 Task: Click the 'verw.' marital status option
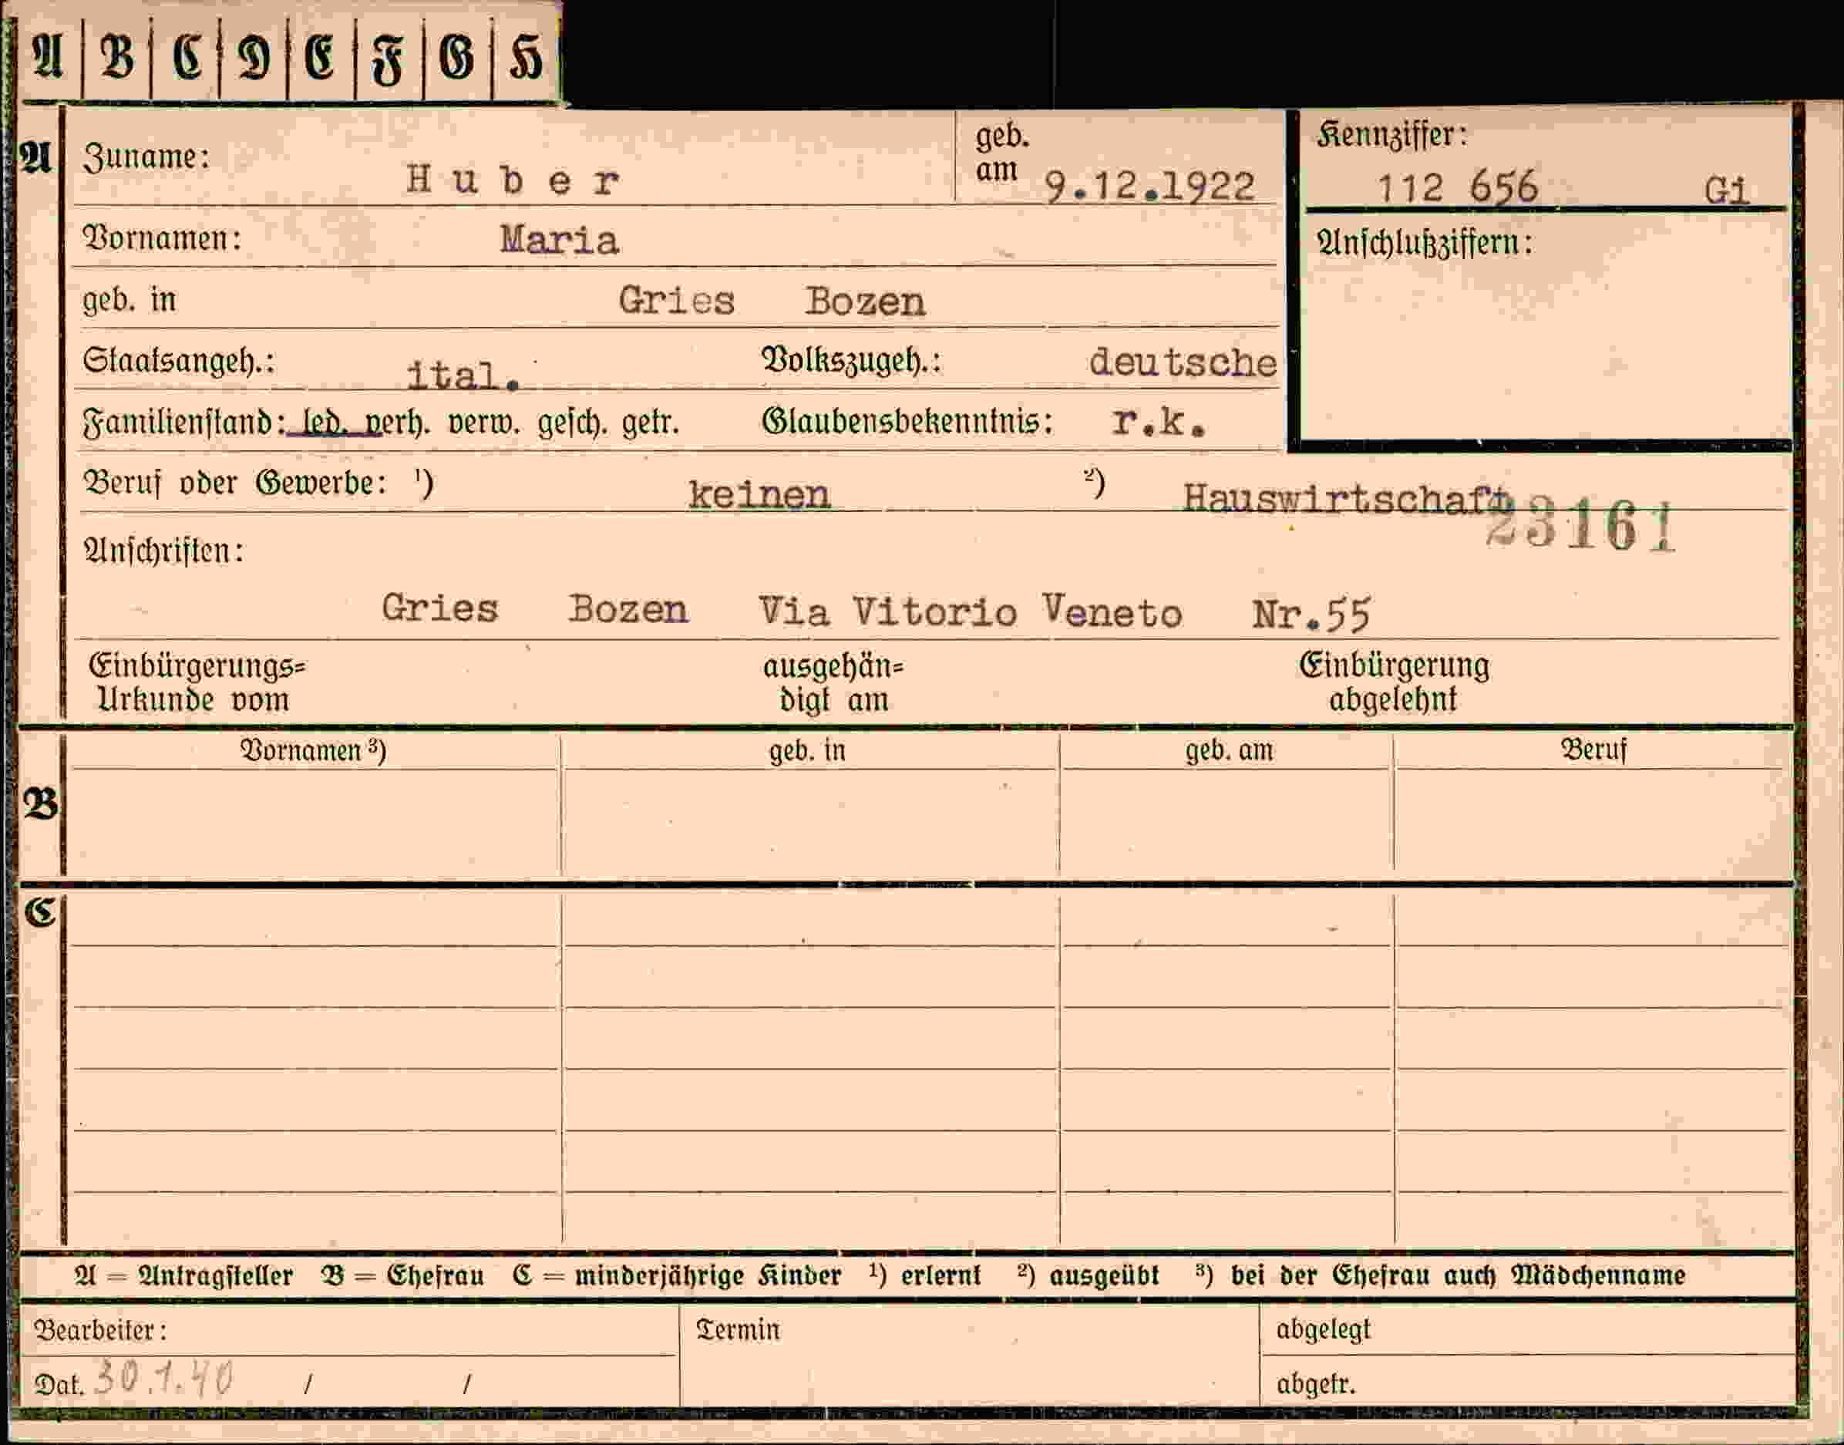[484, 422]
